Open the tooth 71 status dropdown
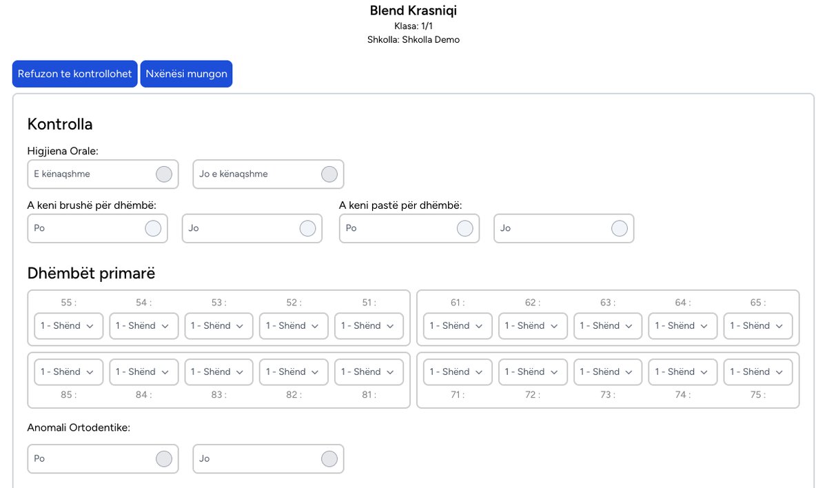The width and height of the screenshot is (827, 488). tap(458, 372)
